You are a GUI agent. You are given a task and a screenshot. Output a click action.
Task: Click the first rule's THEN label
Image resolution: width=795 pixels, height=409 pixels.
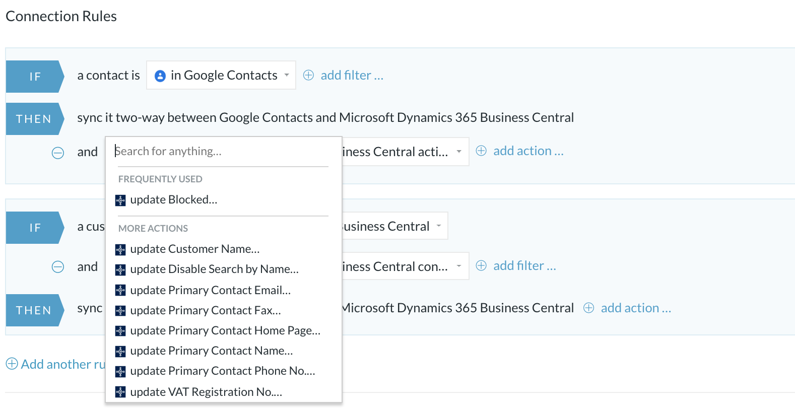pyautogui.click(x=35, y=119)
